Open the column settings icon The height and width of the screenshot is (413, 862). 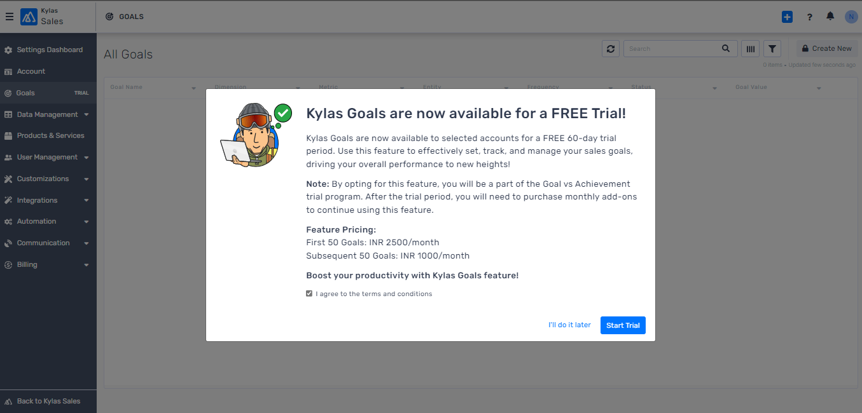coord(751,48)
